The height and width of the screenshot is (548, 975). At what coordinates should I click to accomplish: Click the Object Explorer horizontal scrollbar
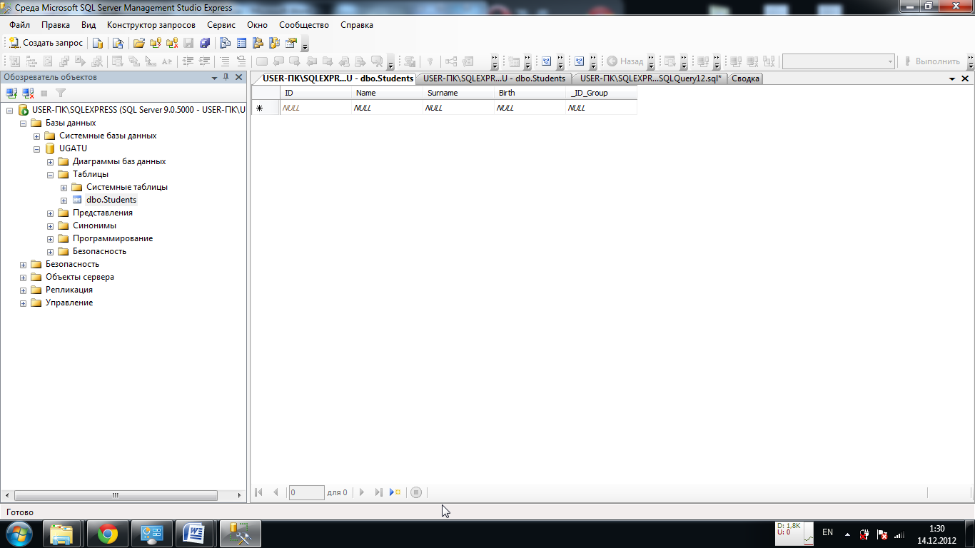point(116,495)
